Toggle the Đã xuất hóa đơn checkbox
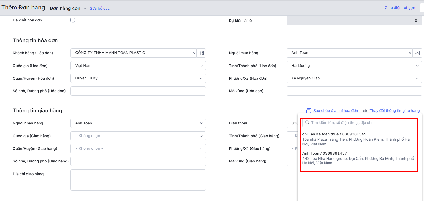The image size is (424, 201). click(73, 20)
